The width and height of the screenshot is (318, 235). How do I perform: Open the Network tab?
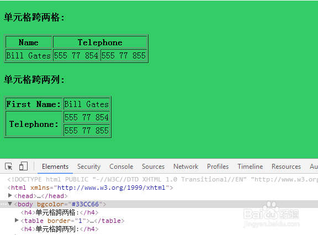point(185,167)
